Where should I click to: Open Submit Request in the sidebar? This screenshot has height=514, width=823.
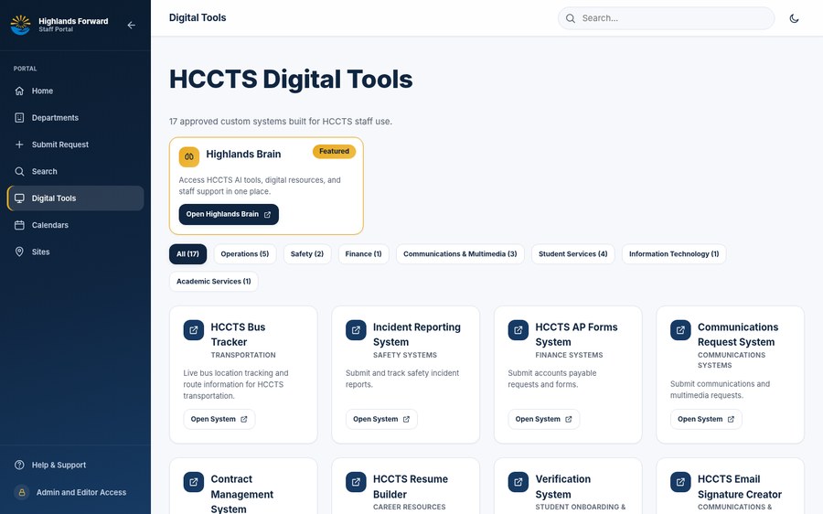[x=76, y=145]
